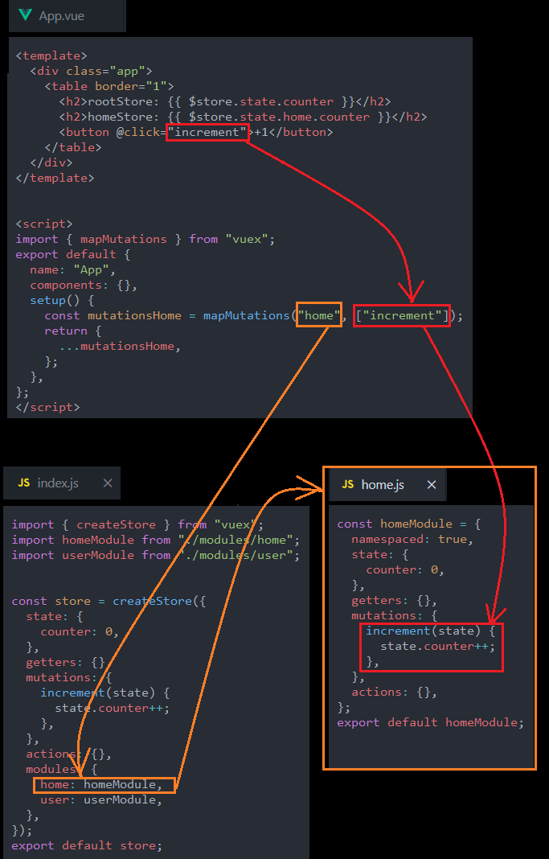Click the 'import homeModule' line in index.js

click(x=155, y=540)
